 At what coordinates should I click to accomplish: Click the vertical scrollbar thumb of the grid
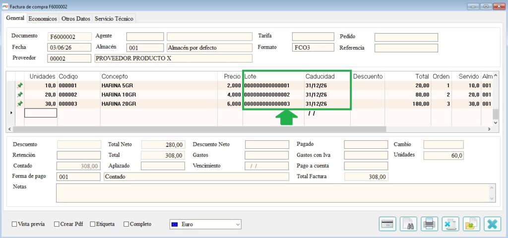coord(496,115)
